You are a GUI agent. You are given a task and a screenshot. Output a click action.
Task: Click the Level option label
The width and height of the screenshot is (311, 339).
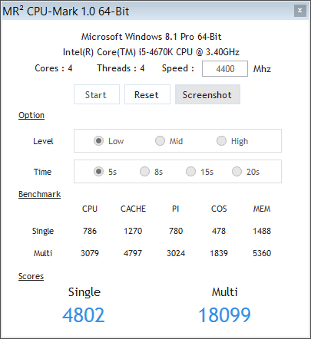point(43,141)
